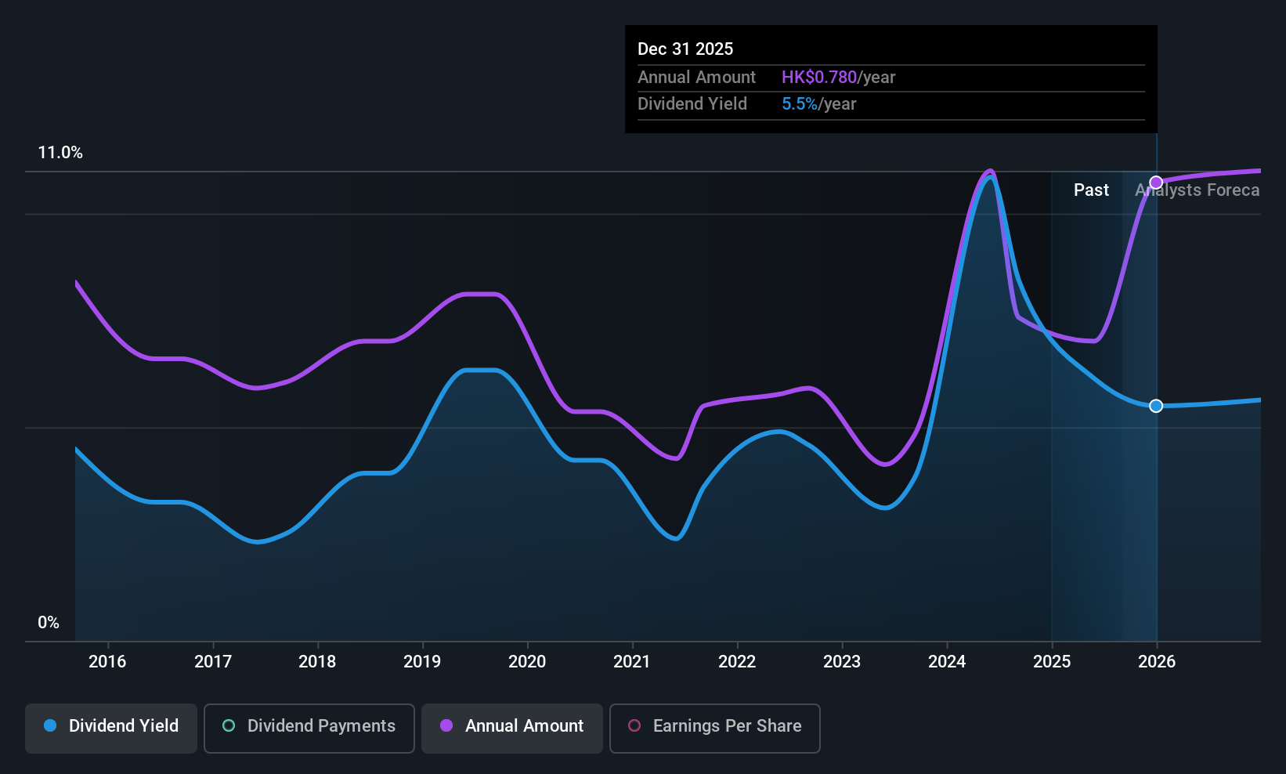Viewport: 1286px width, 774px height.
Task: Click the 2016 x-axis label
Action: pos(107,661)
